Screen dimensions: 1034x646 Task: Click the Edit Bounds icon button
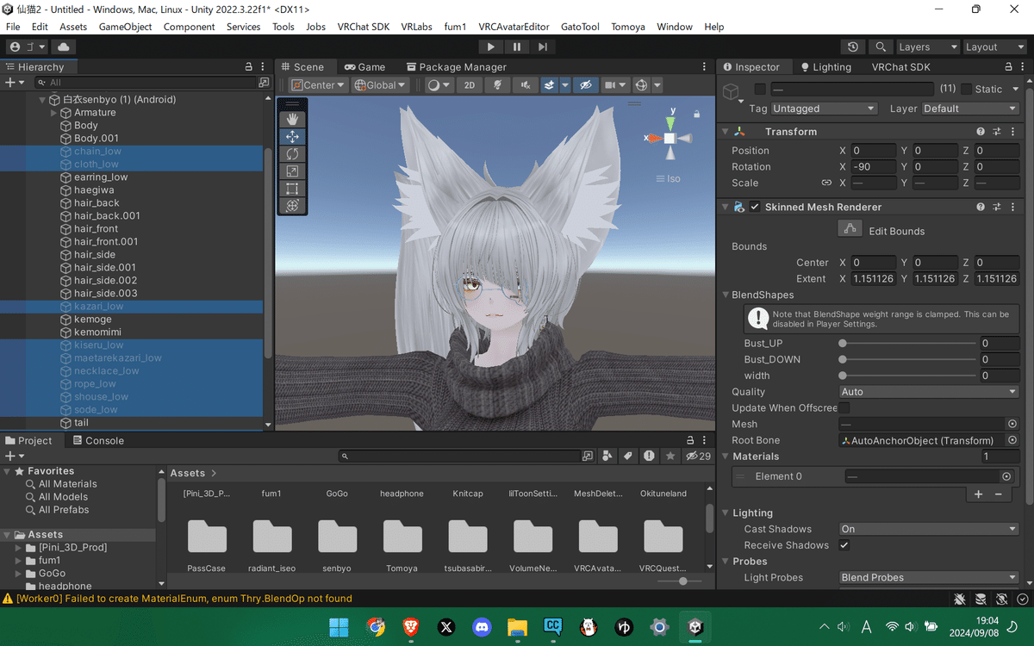click(x=850, y=229)
